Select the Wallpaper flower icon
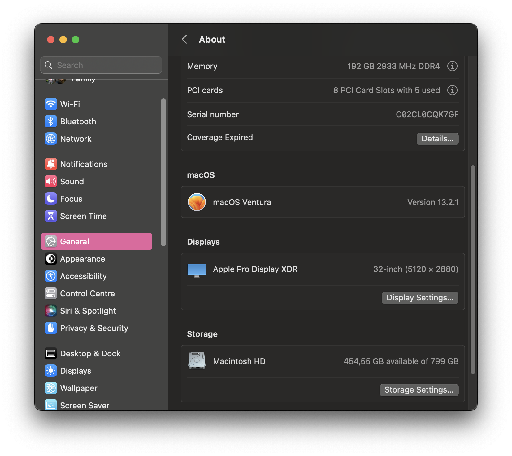 [51, 388]
